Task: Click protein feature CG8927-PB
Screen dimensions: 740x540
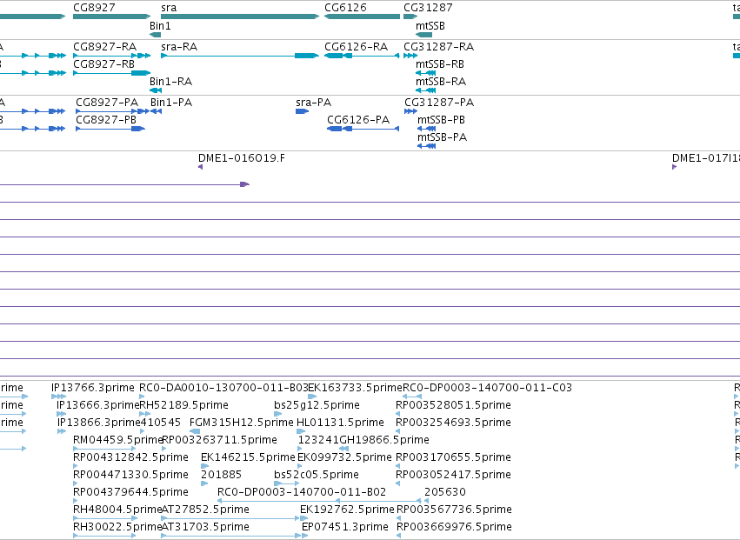Action: point(110,129)
